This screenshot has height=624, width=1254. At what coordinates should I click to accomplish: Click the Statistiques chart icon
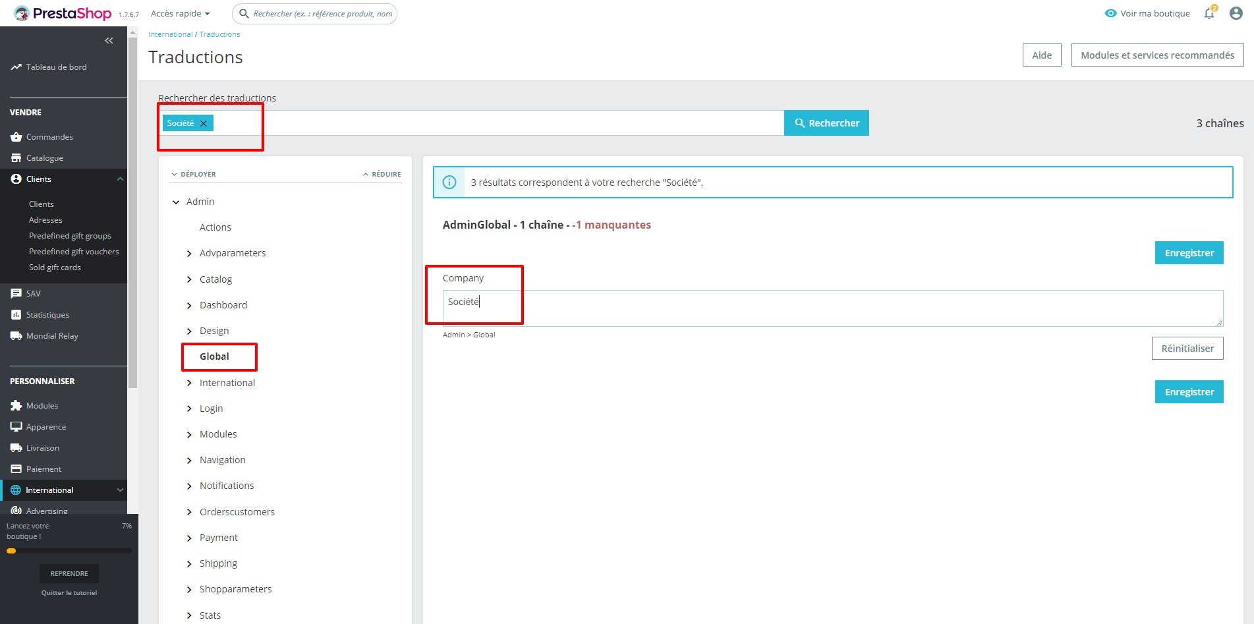click(16, 315)
